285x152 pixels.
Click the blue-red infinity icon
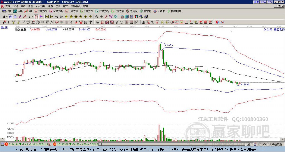click(x=222, y=22)
